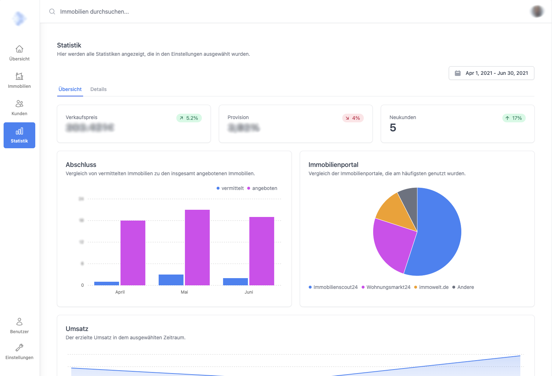The image size is (552, 376).
Task: Click the Mai angeboten purple bar
Action: pyautogui.click(x=197, y=248)
